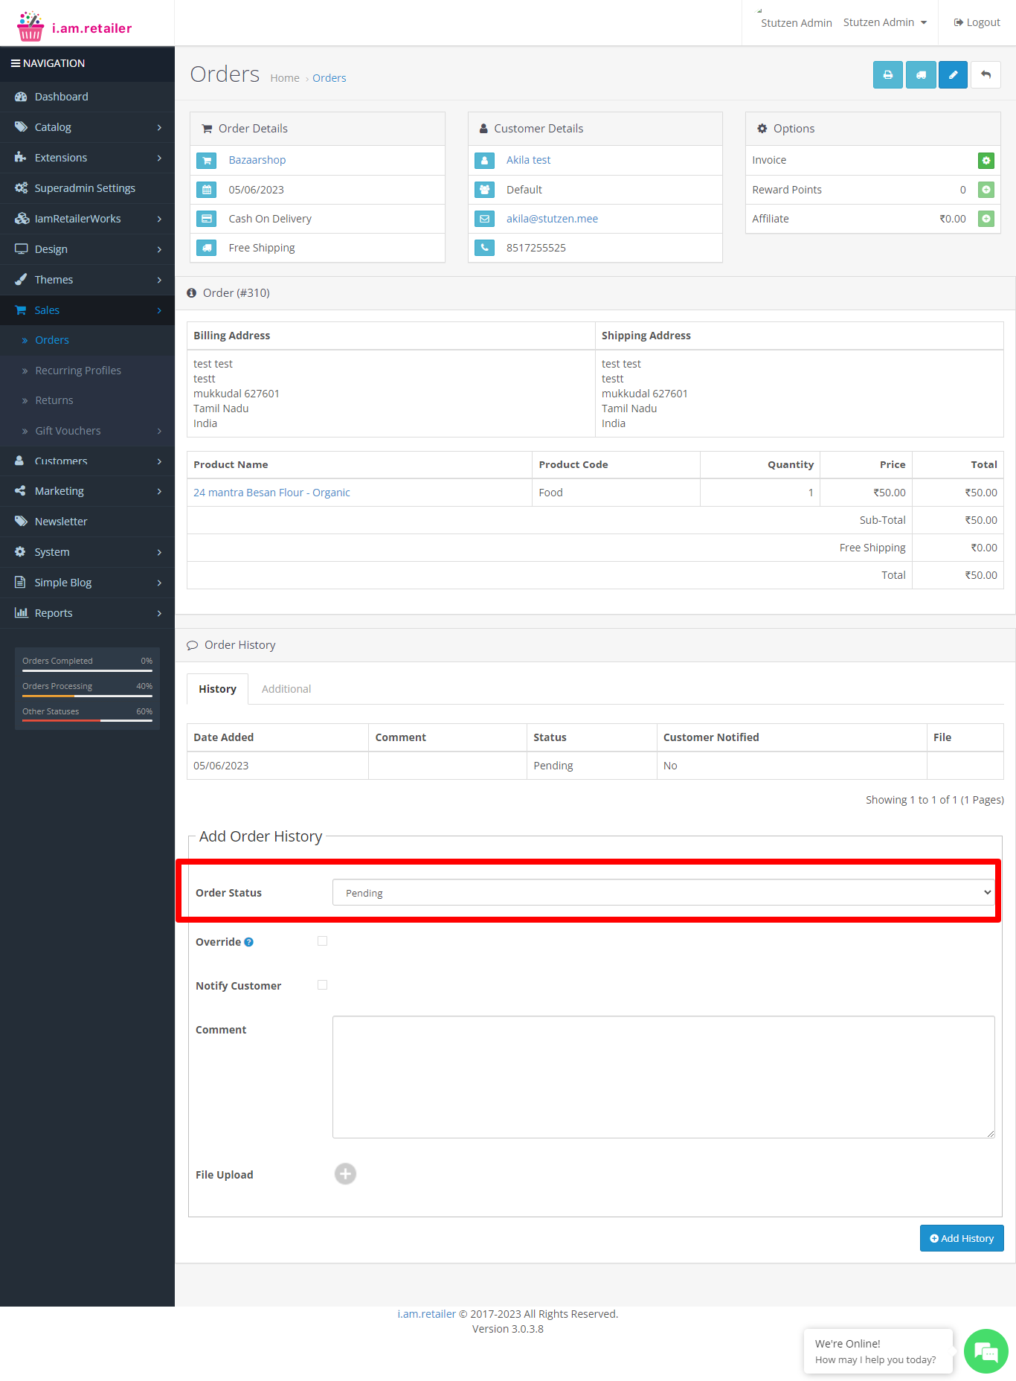
Task: Tick the Override checkbox
Action: 323,941
